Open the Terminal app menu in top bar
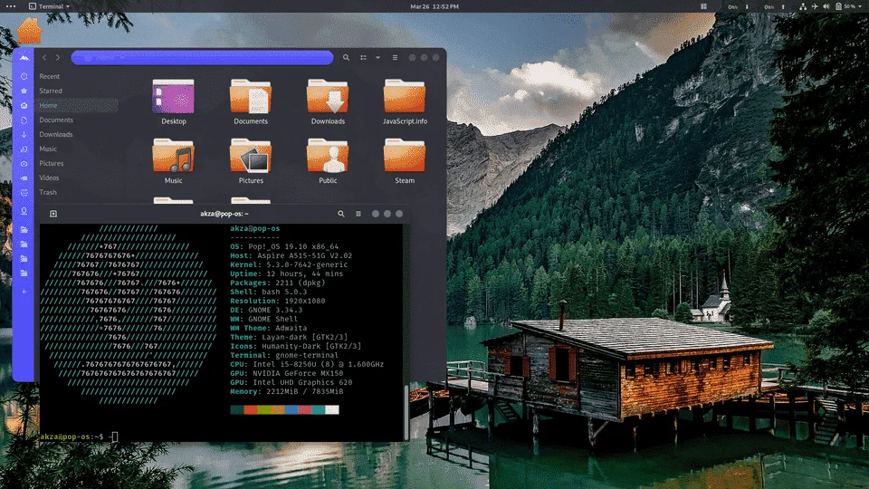This screenshot has width=869, height=489. pos(49,6)
